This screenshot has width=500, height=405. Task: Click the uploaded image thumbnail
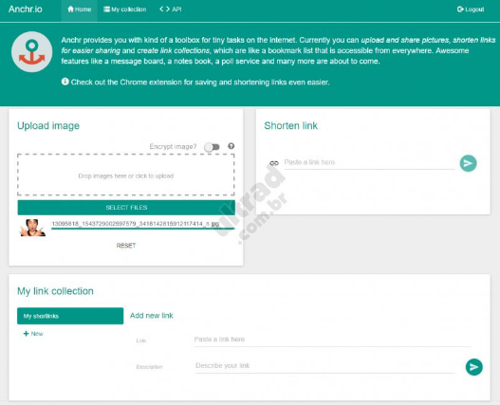[x=32, y=228]
